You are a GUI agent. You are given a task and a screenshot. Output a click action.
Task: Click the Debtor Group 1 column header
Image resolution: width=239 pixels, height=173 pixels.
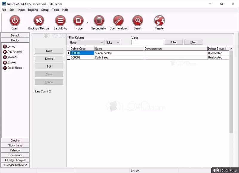[x=218, y=49]
